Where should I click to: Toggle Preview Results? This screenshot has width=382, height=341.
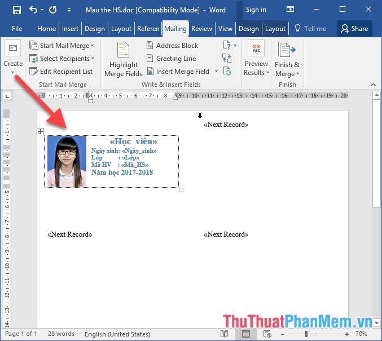tap(256, 60)
